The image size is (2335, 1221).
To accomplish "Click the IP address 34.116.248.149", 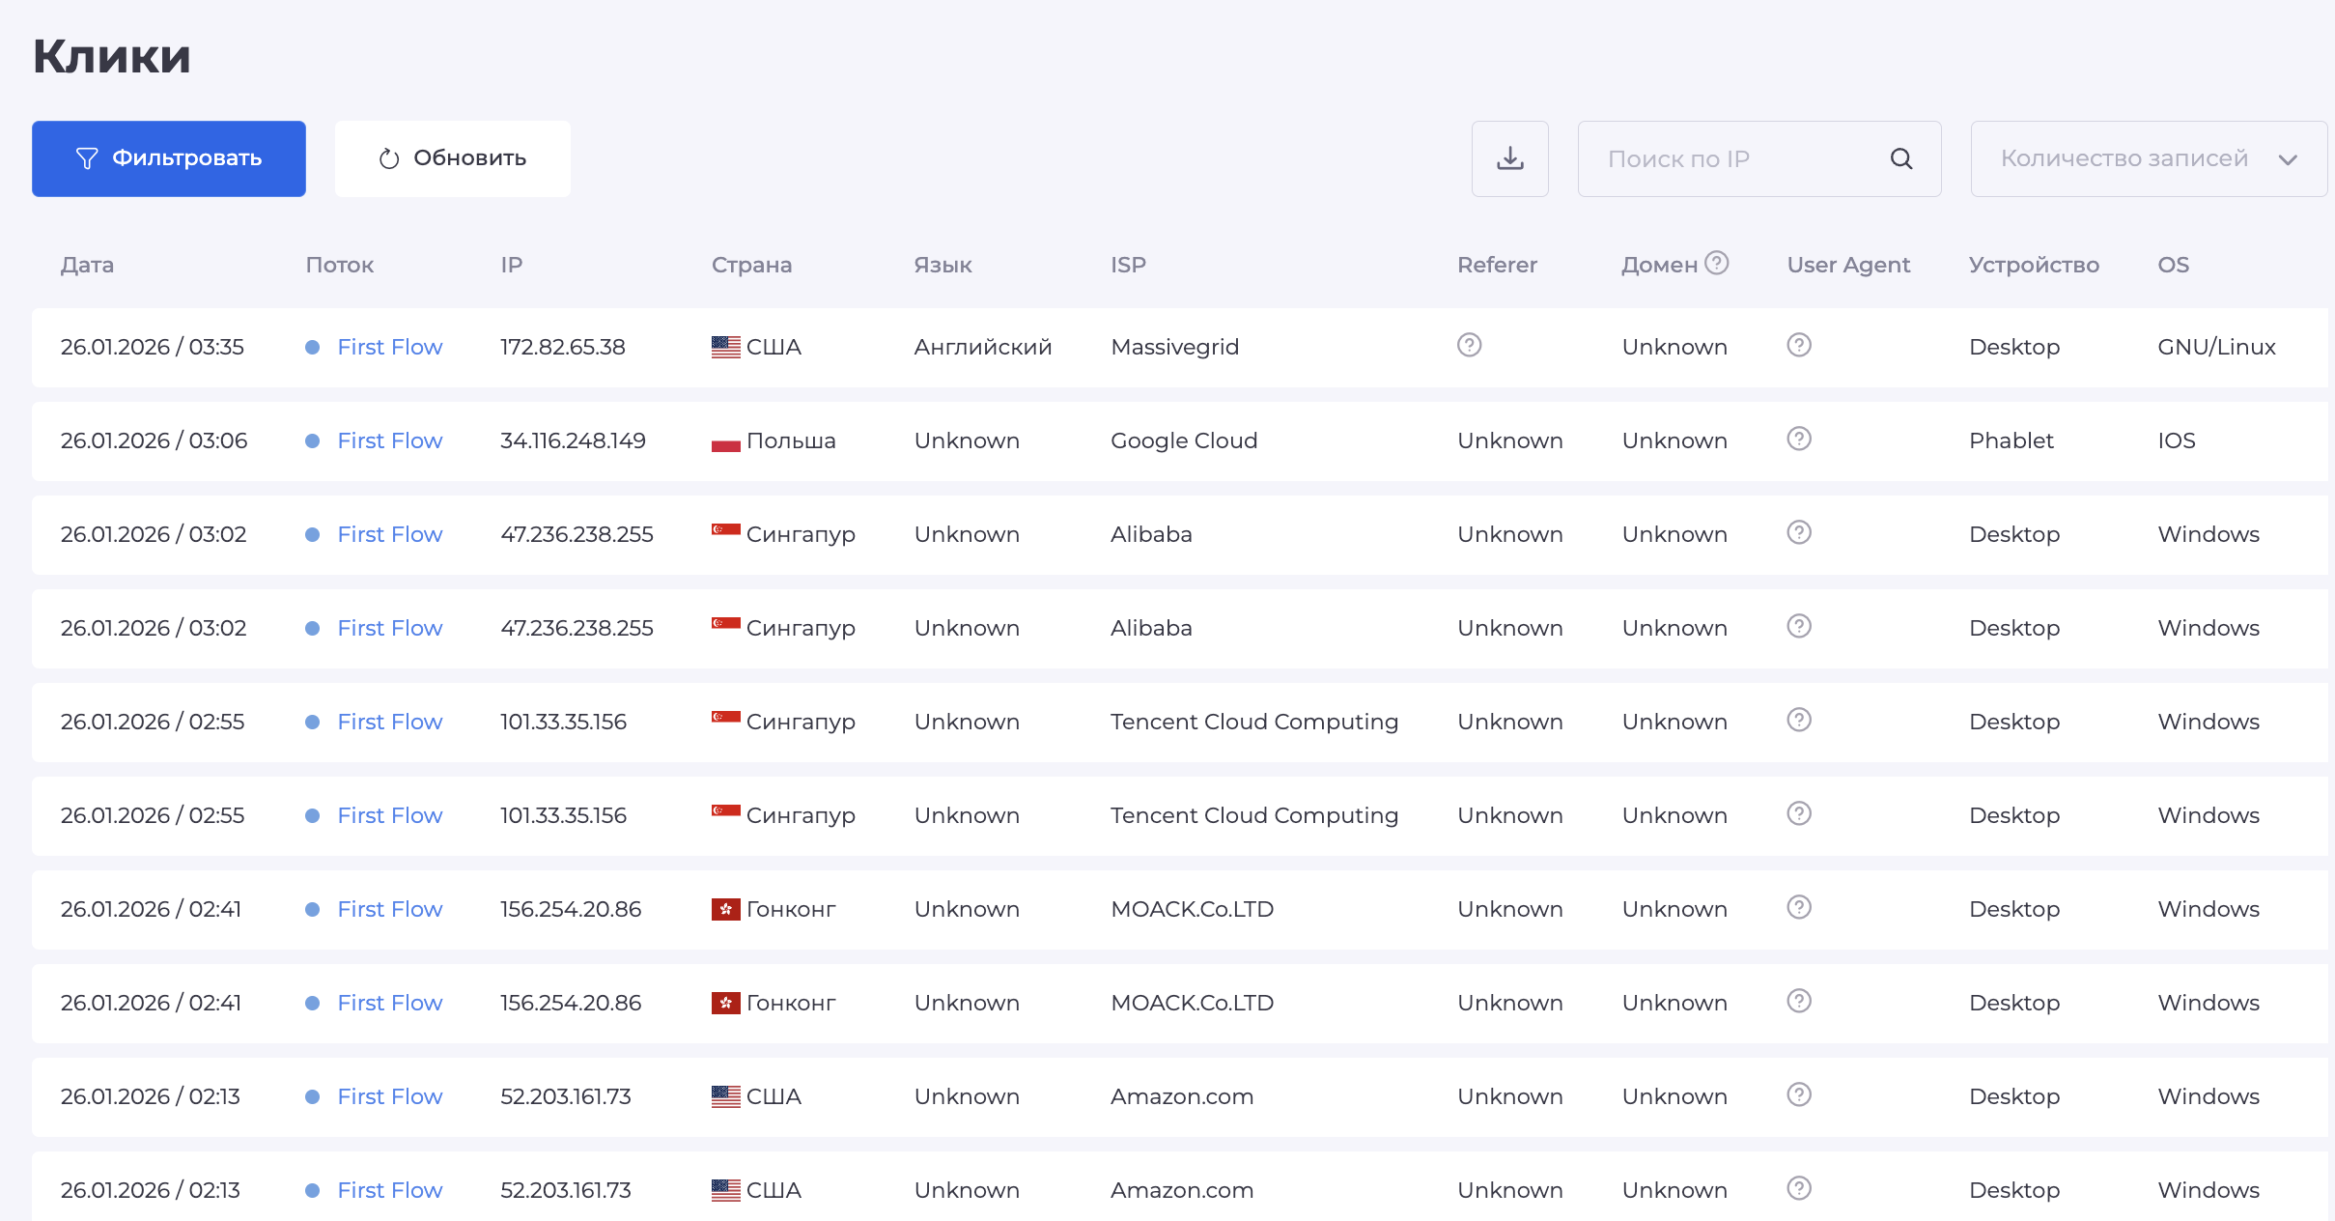I will tap(572, 440).
